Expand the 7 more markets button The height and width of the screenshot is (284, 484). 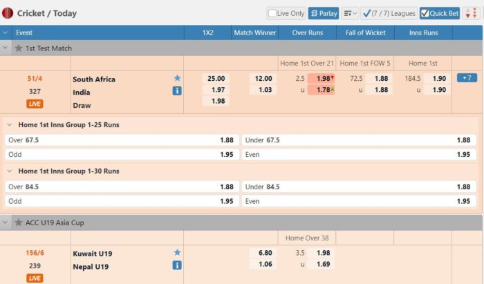coord(467,78)
